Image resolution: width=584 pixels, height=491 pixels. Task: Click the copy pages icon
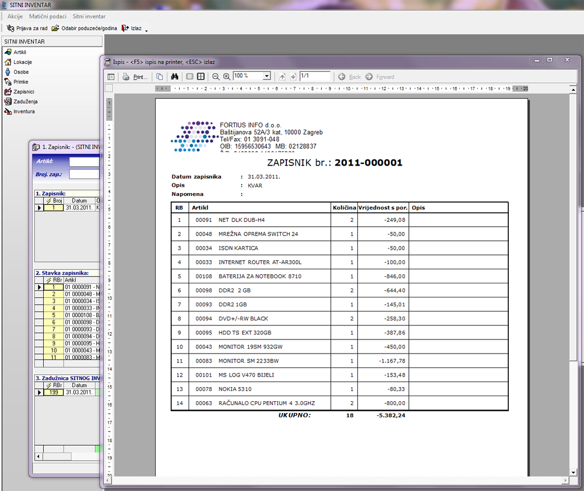(x=159, y=77)
